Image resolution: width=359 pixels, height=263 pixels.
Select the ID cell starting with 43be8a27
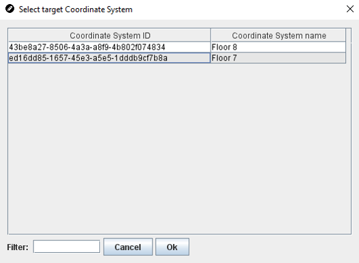[x=110, y=47]
